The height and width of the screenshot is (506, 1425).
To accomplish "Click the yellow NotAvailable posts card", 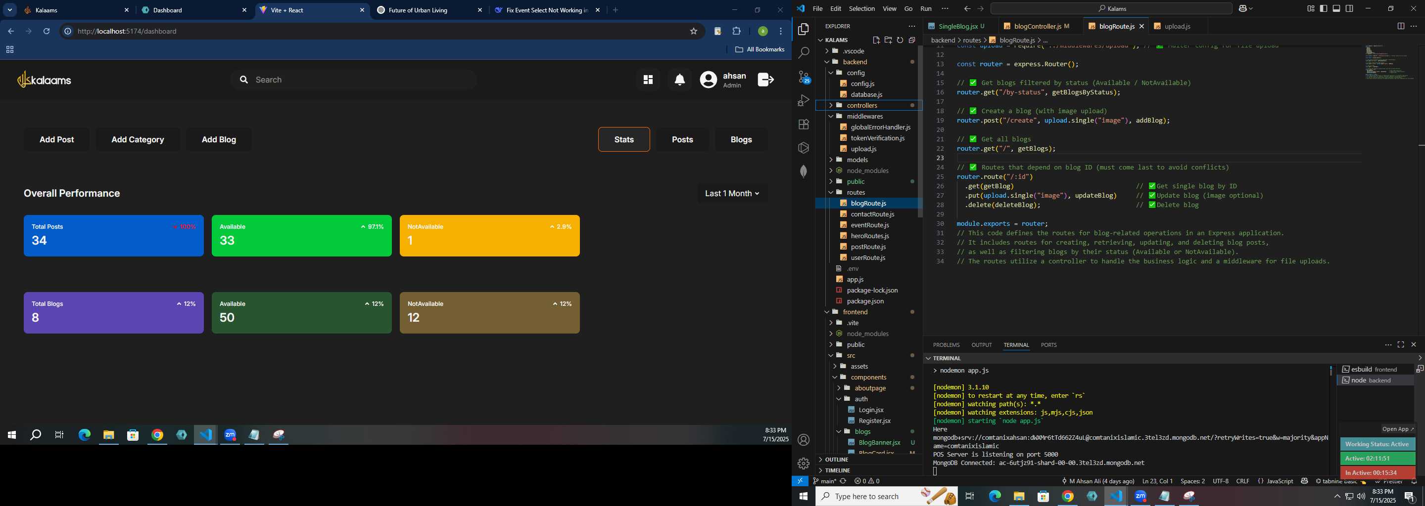I will pyautogui.click(x=489, y=236).
